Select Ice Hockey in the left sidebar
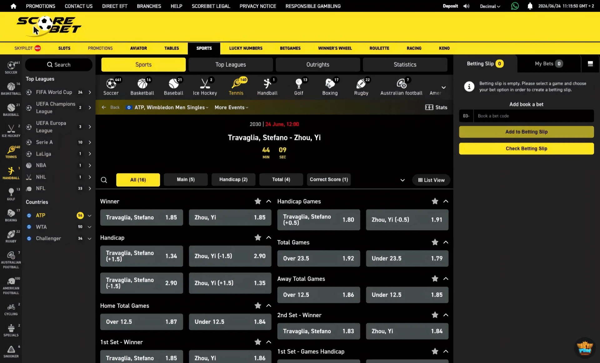 [x=11, y=131]
